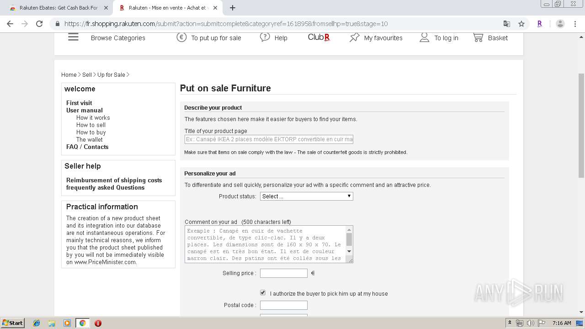Open the FAQ / Contacts link
585x329 pixels.
tap(87, 147)
